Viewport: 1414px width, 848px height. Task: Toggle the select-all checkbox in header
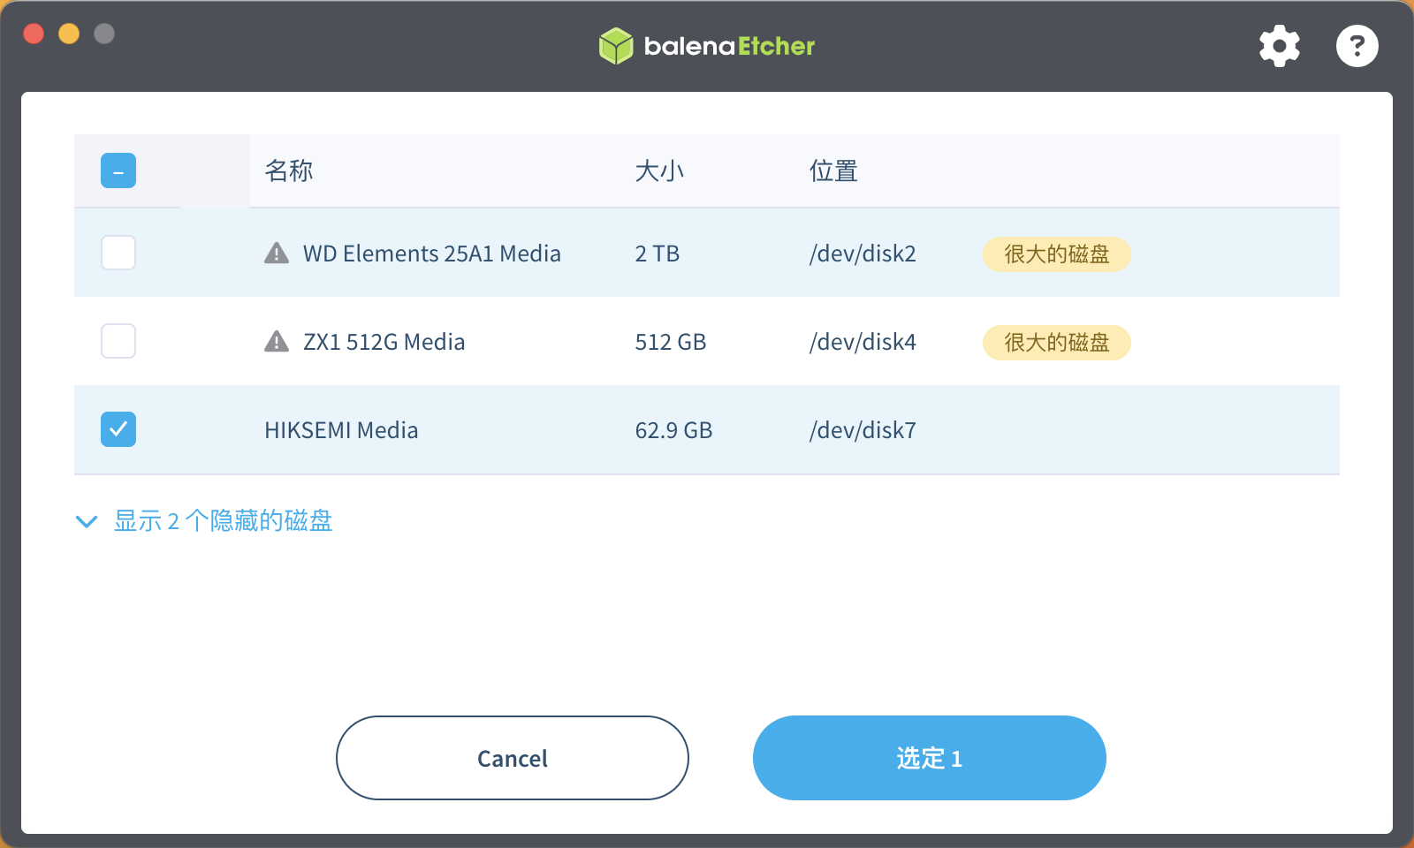tap(118, 170)
